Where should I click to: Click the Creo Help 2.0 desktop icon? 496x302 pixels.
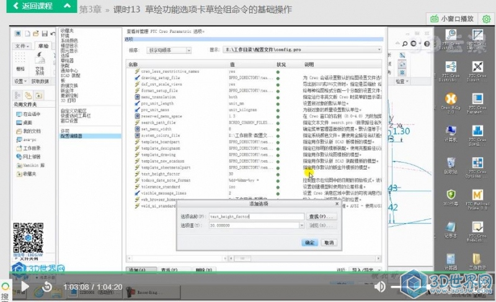pos(451,103)
